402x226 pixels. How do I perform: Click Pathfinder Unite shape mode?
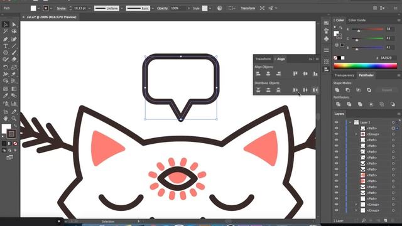coord(337,90)
